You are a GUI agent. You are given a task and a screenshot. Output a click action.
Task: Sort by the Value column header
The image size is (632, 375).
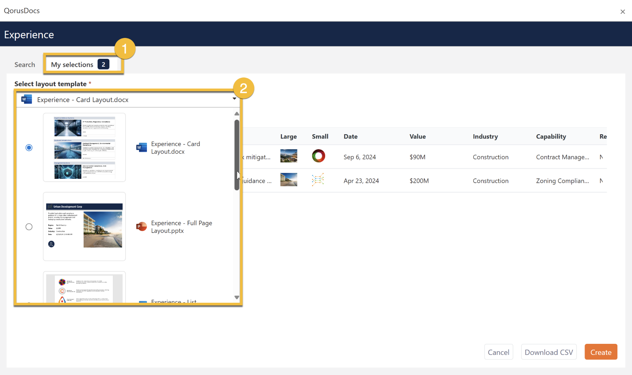pyautogui.click(x=418, y=137)
